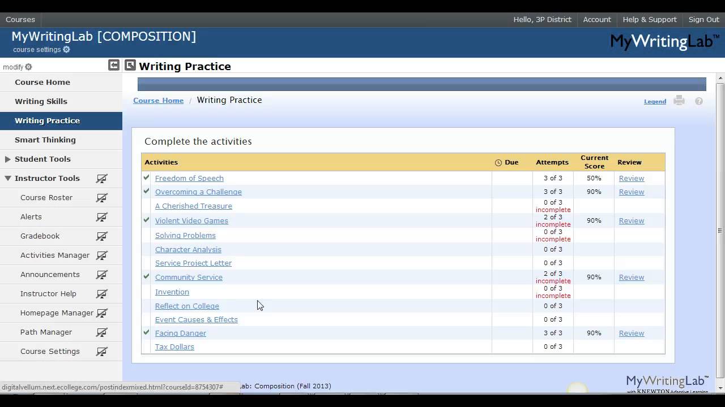
Task: Click the instructor-only icon next to Activities Manager
Action: (102, 256)
